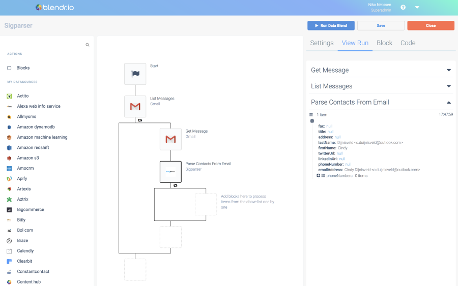Expand the Get Message section arrow
Screen dimensions: 458x286
coord(449,70)
